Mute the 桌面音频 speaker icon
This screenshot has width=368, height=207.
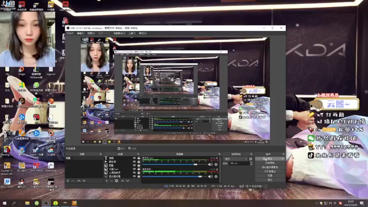click(210, 177)
